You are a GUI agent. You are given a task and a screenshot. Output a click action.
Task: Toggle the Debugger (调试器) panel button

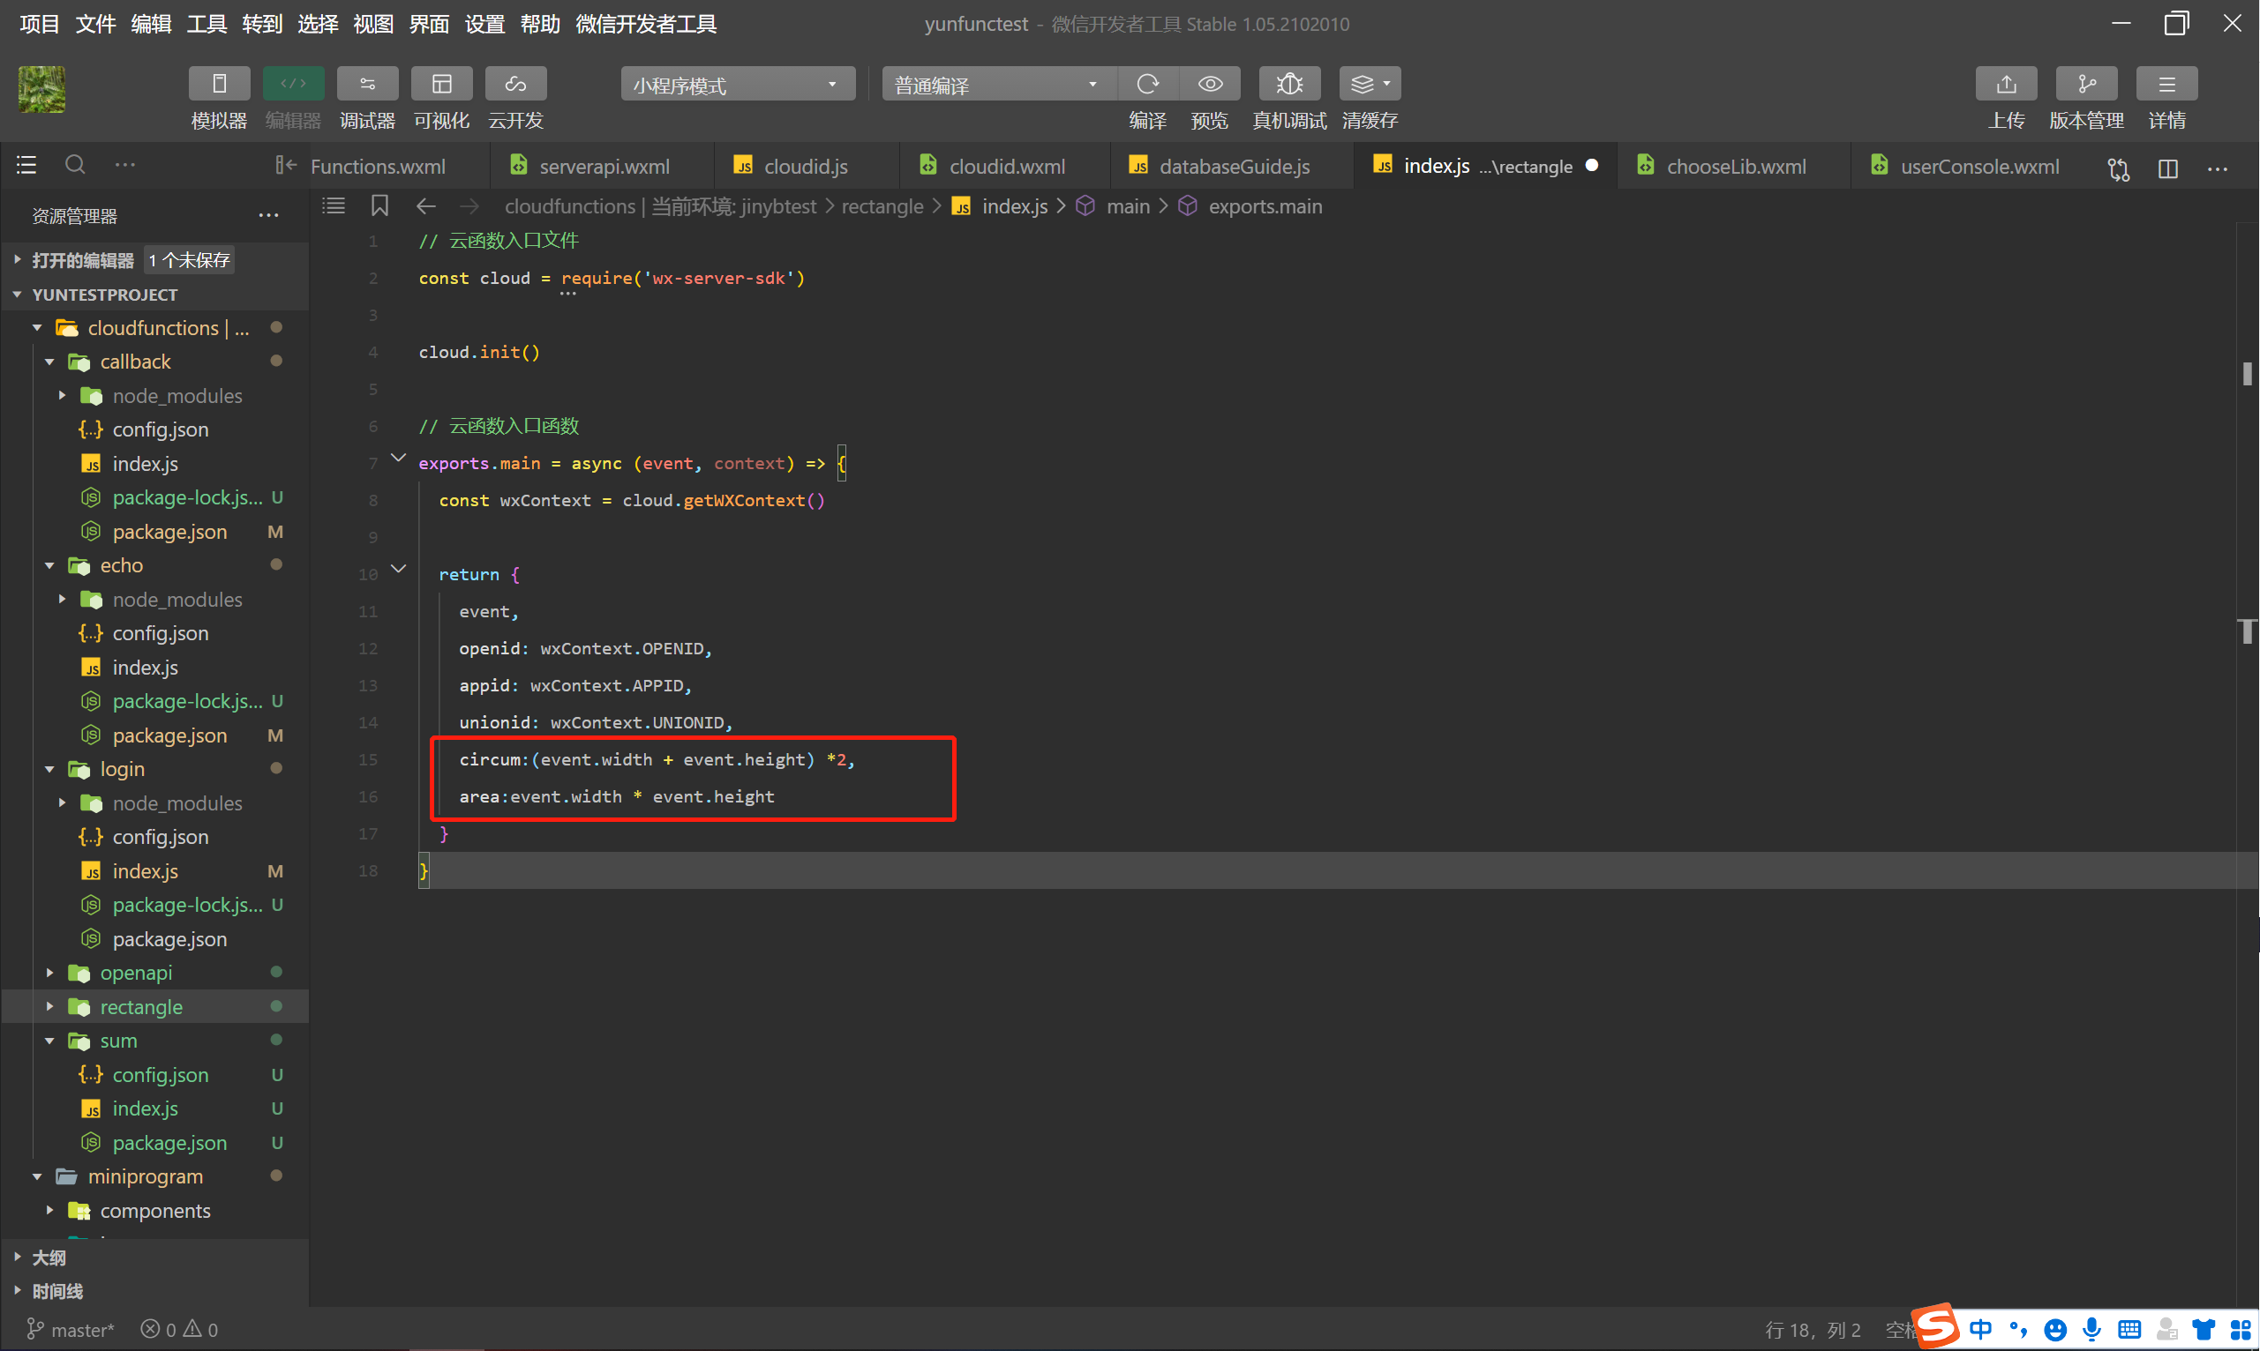coord(367,84)
